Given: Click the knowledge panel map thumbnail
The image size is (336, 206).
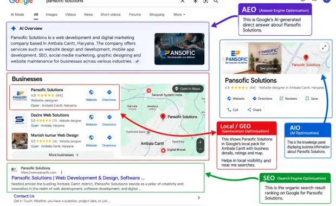Looking at the screenshot, I should 306,58.
